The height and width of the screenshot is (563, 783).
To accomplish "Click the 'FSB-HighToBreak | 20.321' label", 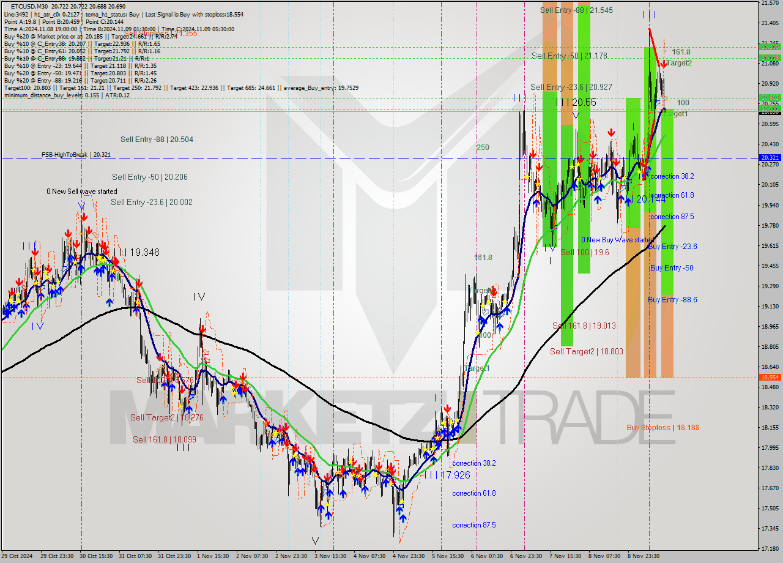I will [76, 155].
